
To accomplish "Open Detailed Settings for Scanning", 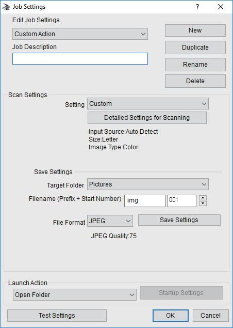I will [x=147, y=118].
